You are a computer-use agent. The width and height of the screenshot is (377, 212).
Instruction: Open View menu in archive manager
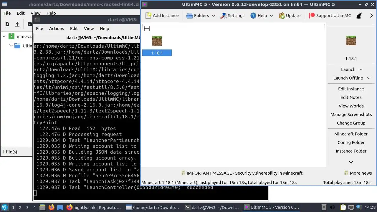[x=35, y=13]
